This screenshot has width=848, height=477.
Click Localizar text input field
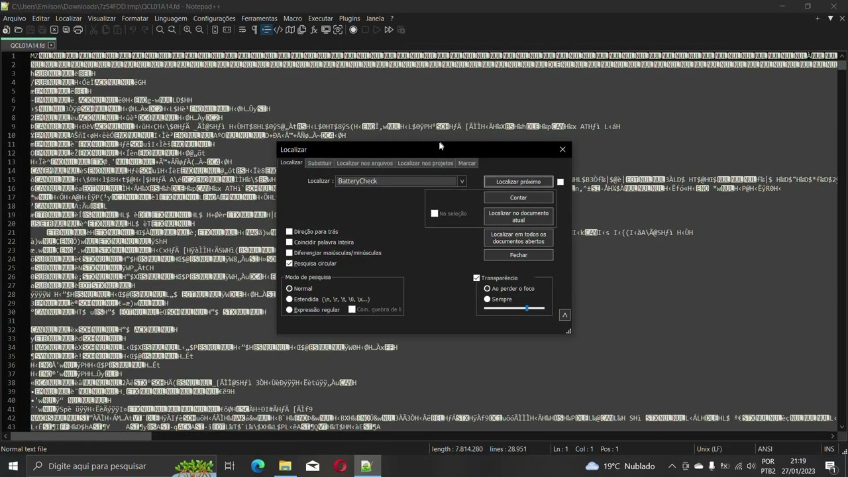click(396, 181)
